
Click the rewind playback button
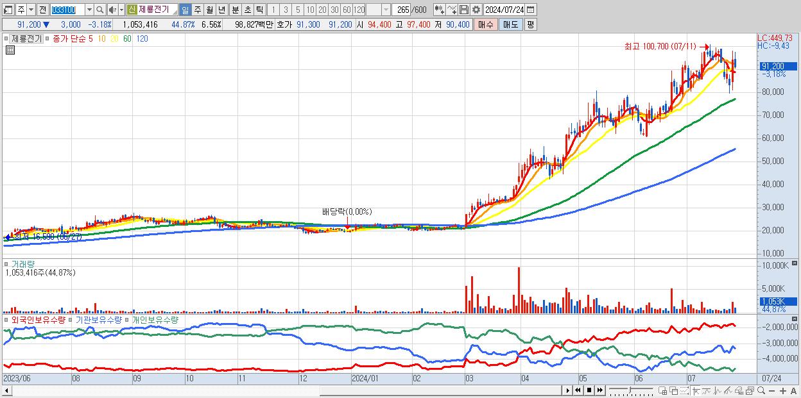(578, 390)
